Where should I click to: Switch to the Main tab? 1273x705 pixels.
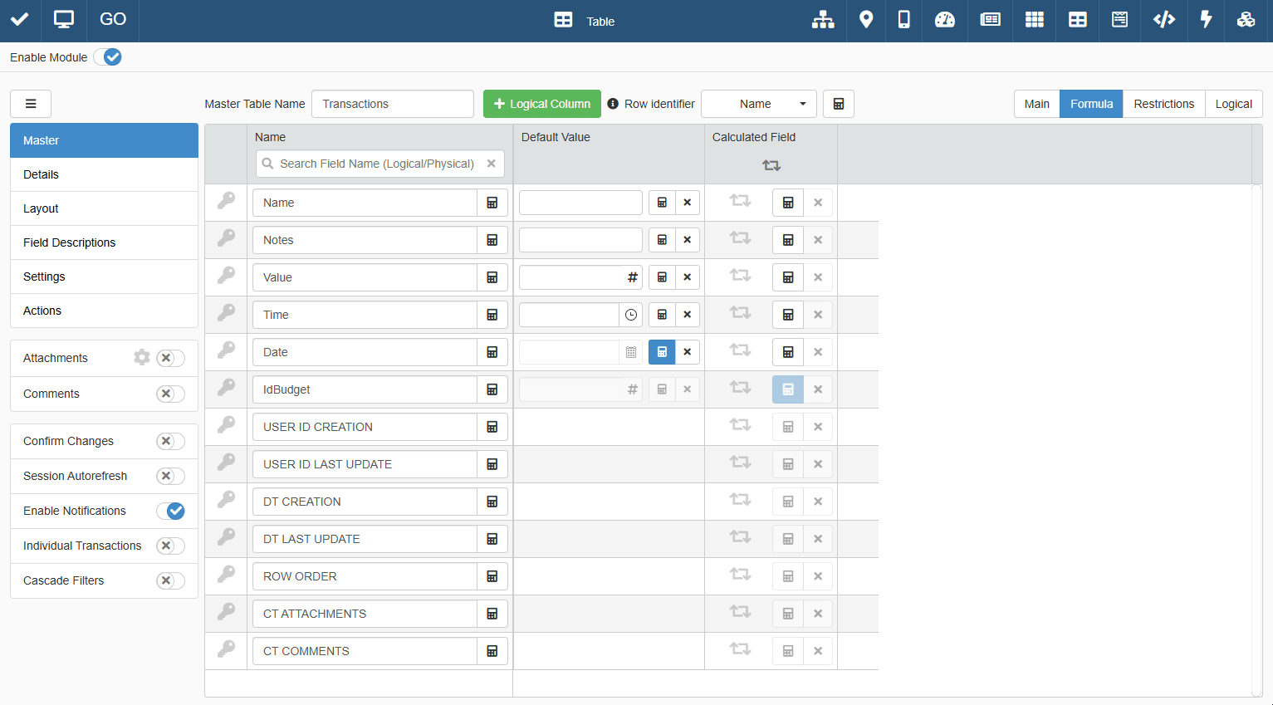point(1036,104)
